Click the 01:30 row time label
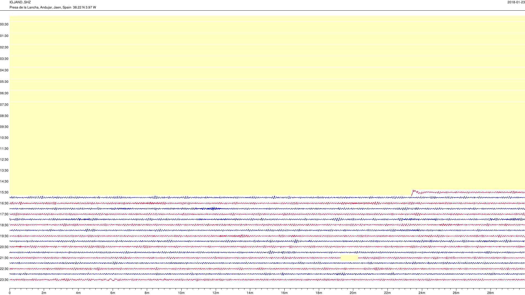The height and width of the screenshot is (295, 525). point(4,36)
